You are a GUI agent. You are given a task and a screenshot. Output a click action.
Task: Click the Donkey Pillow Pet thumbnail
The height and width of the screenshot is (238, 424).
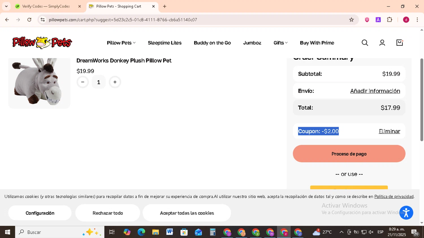coord(39,83)
